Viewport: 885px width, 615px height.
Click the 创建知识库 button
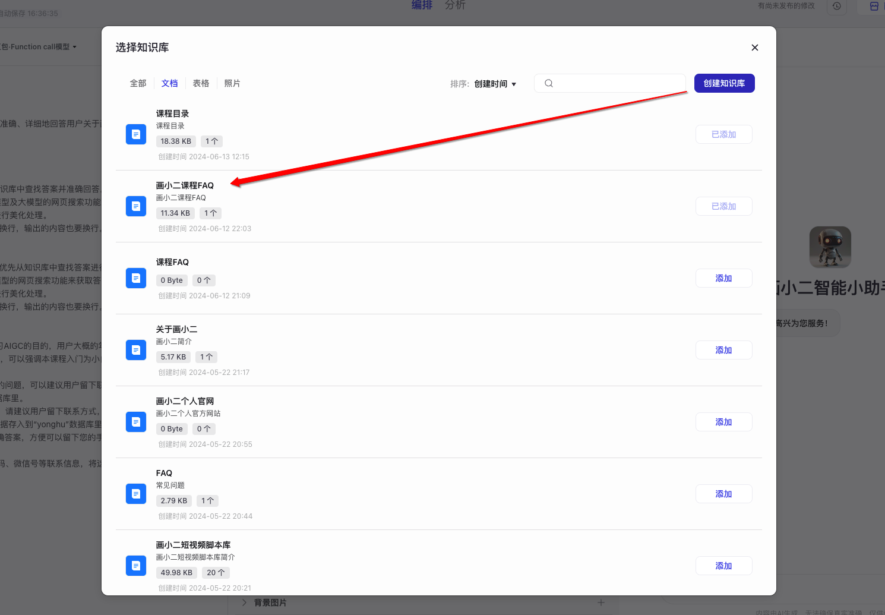724,83
